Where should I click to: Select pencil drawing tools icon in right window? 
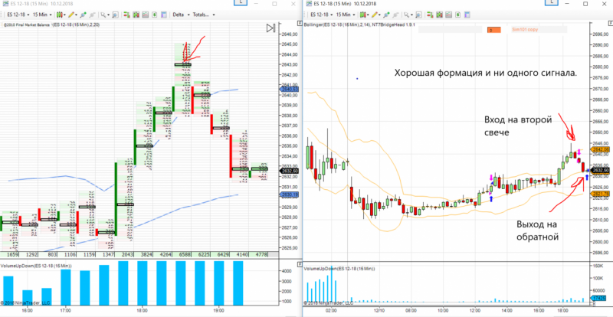375,15
